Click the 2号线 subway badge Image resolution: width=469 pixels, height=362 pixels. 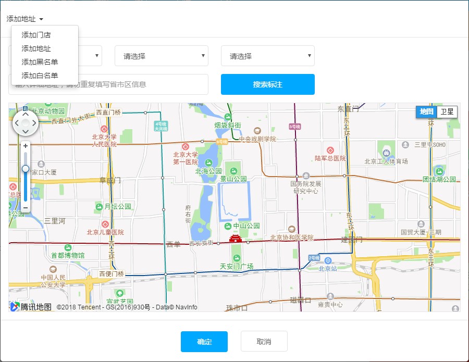click(314, 258)
